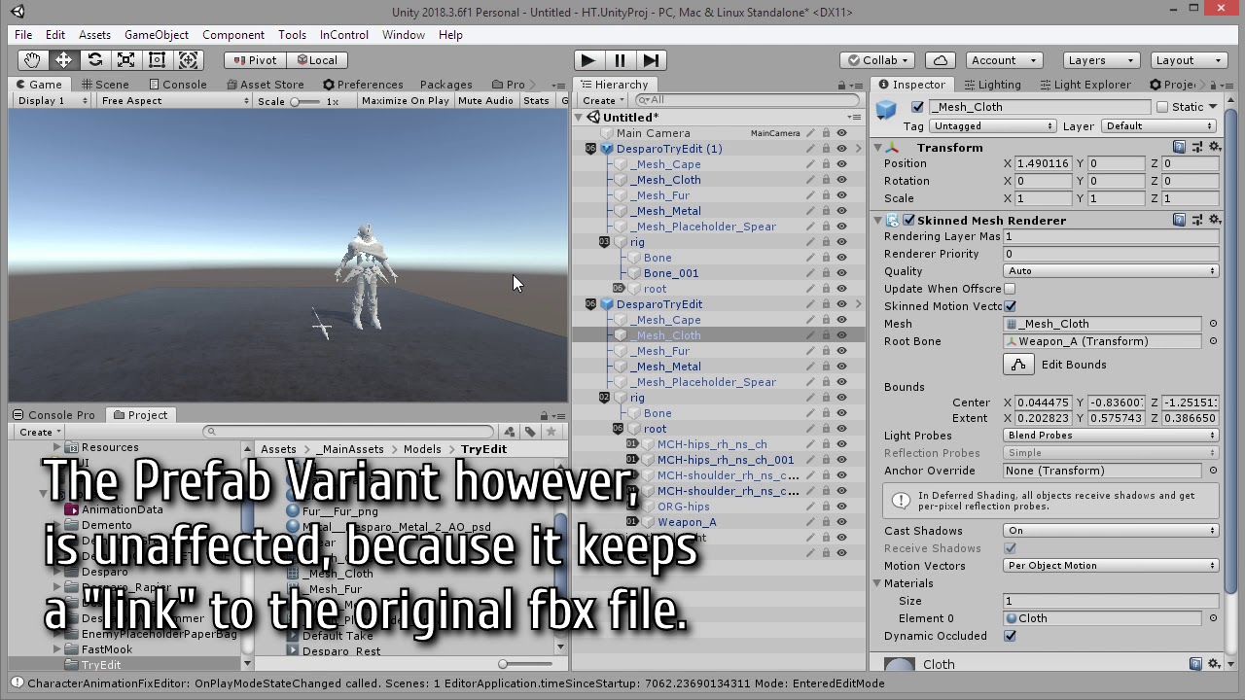The height and width of the screenshot is (700, 1245).
Task: Open the Light Probes dropdown
Action: click(1111, 436)
